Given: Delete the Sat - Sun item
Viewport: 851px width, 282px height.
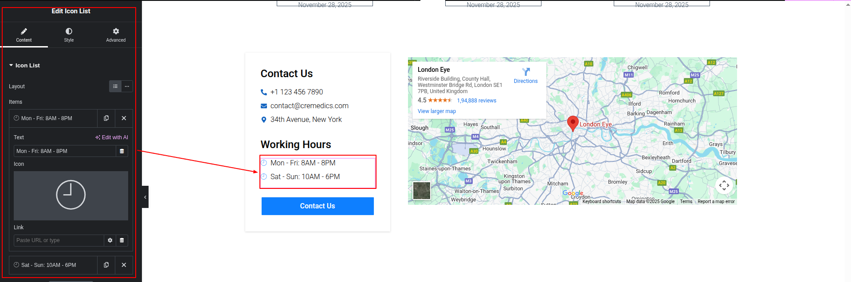Looking at the screenshot, I should [x=124, y=265].
